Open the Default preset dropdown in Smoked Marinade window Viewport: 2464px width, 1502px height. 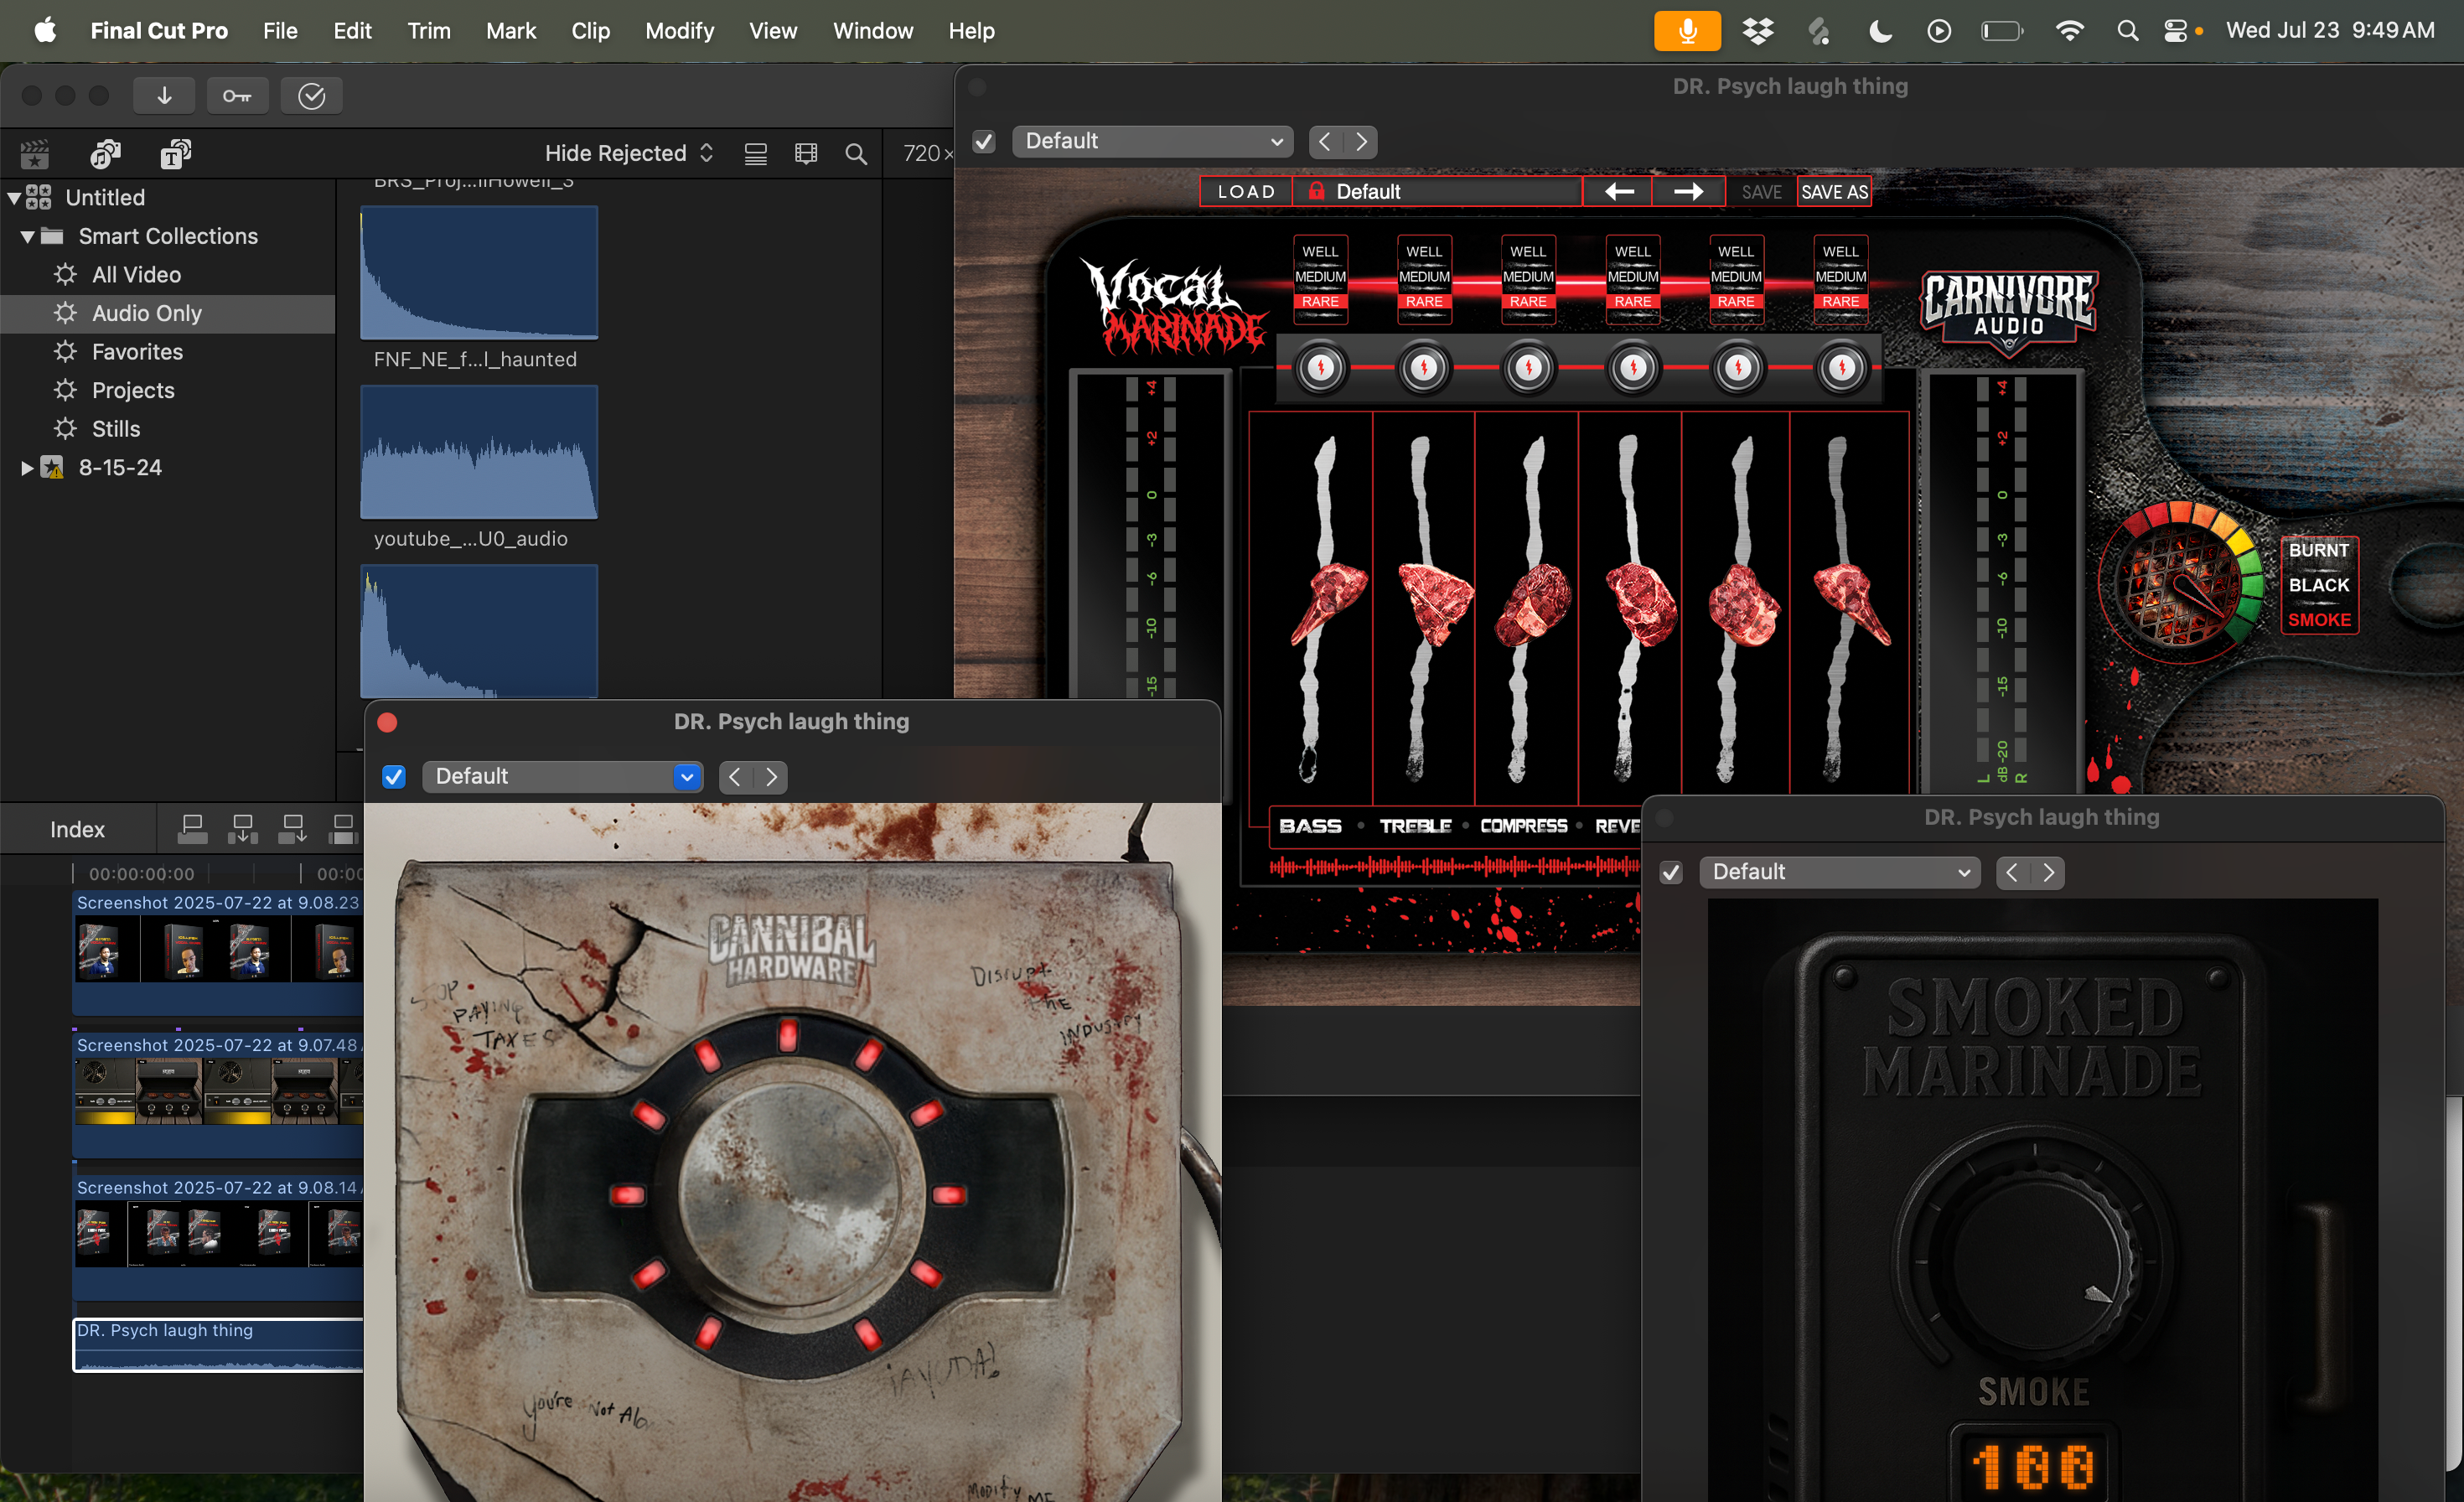click(x=1839, y=872)
